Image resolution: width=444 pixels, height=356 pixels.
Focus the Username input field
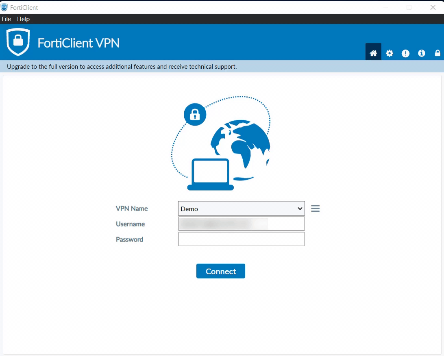tap(241, 224)
